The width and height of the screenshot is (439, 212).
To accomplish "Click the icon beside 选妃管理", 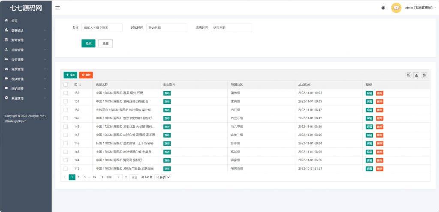I will (x=6, y=88).
